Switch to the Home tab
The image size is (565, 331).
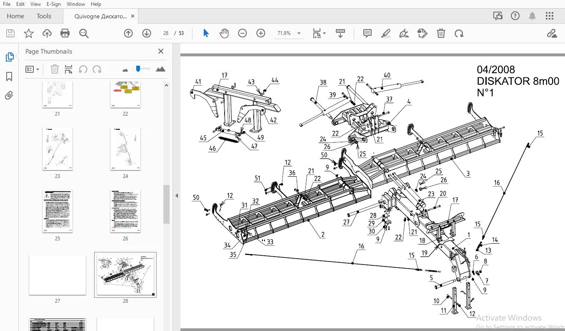point(15,16)
